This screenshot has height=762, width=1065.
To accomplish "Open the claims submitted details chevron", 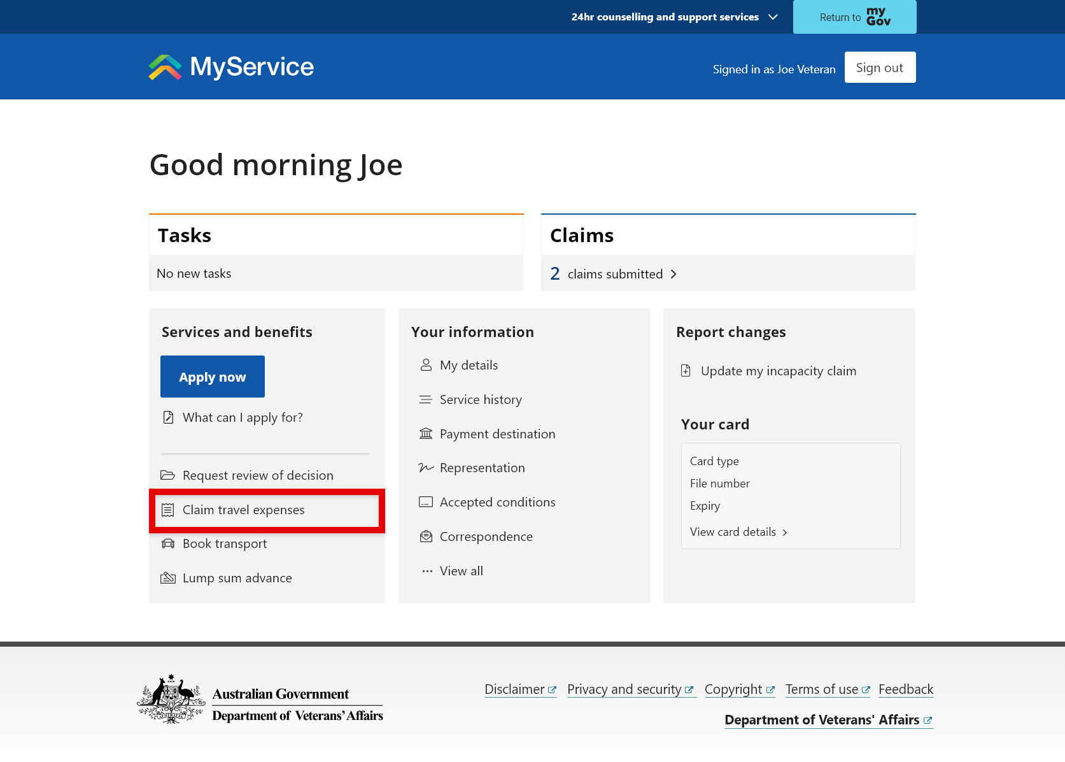I will (x=674, y=274).
